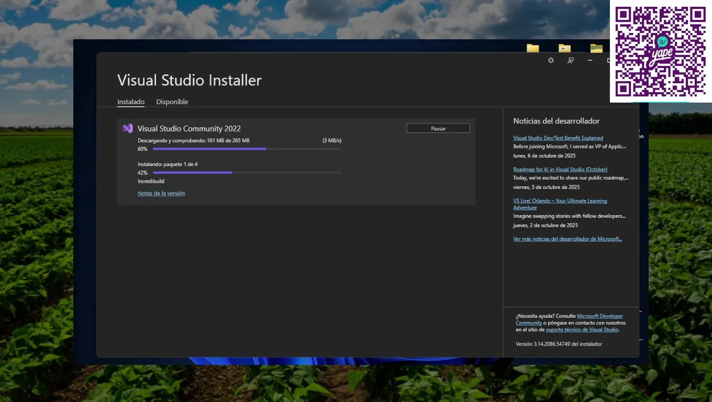Click the 'Descargando y comprobando: 161 MB de 265 MB' text
712x402 pixels.
(x=194, y=141)
